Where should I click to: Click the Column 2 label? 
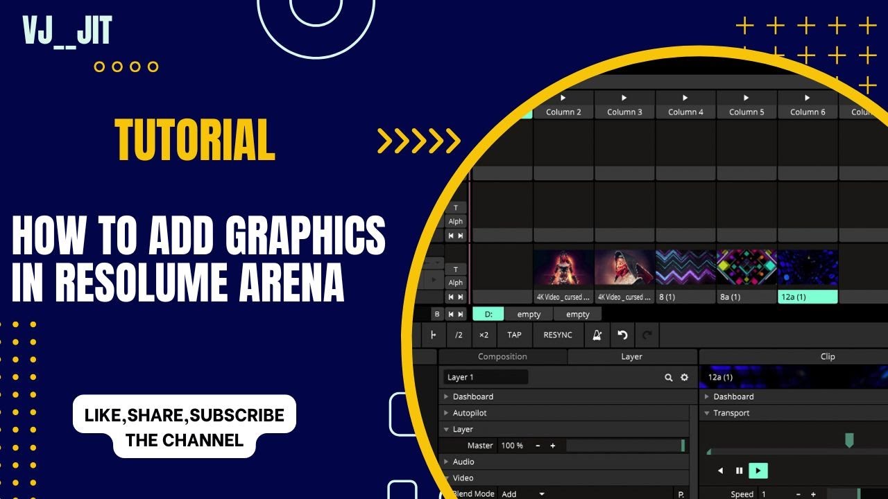coord(563,112)
